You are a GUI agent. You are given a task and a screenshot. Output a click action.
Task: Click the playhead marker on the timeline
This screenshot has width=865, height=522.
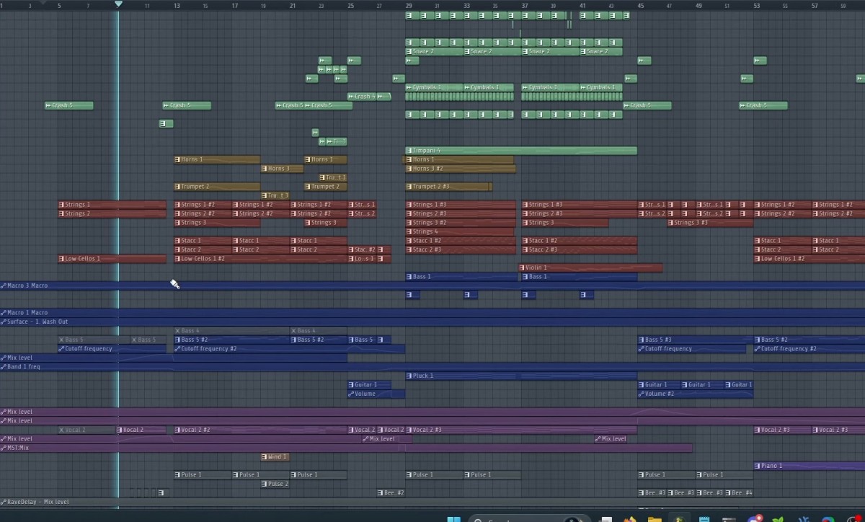(x=118, y=4)
